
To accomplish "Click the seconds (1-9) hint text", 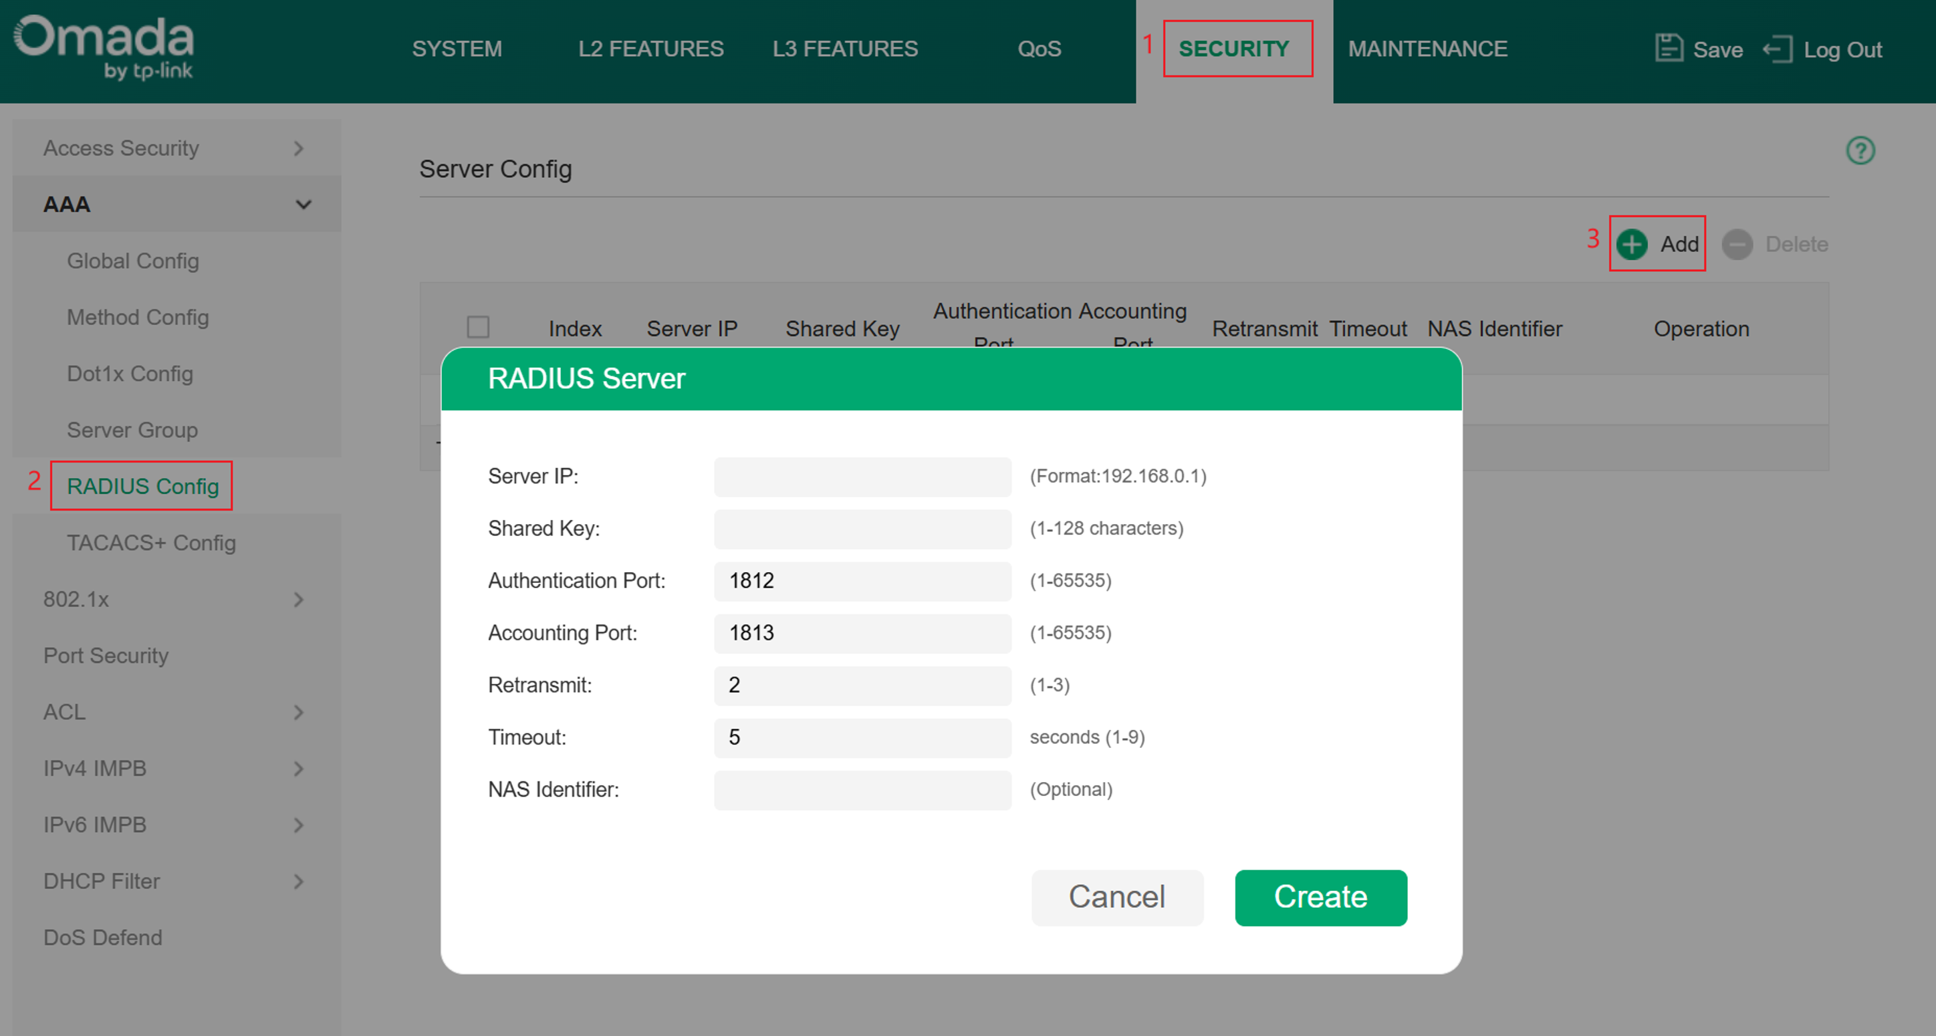I will [1087, 737].
